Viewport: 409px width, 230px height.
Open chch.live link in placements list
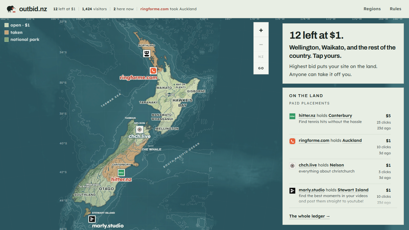[308, 165]
